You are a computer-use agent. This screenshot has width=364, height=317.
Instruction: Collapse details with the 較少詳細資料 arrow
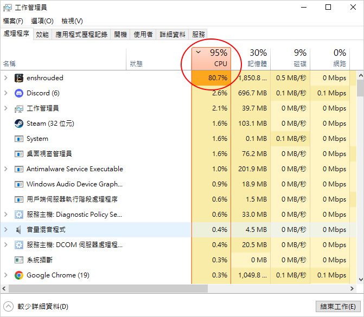coord(8,307)
